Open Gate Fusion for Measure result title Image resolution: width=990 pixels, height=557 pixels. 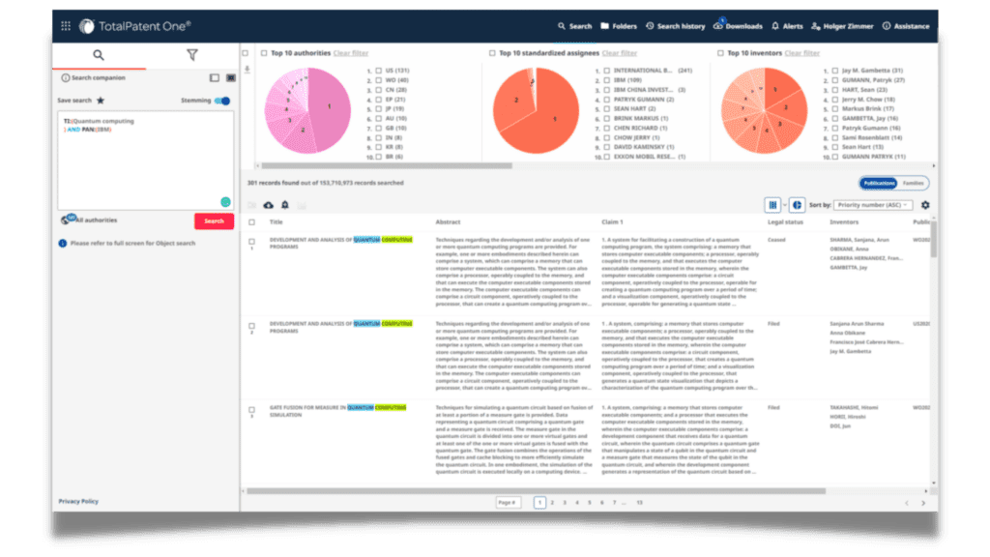click(x=337, y=411)
